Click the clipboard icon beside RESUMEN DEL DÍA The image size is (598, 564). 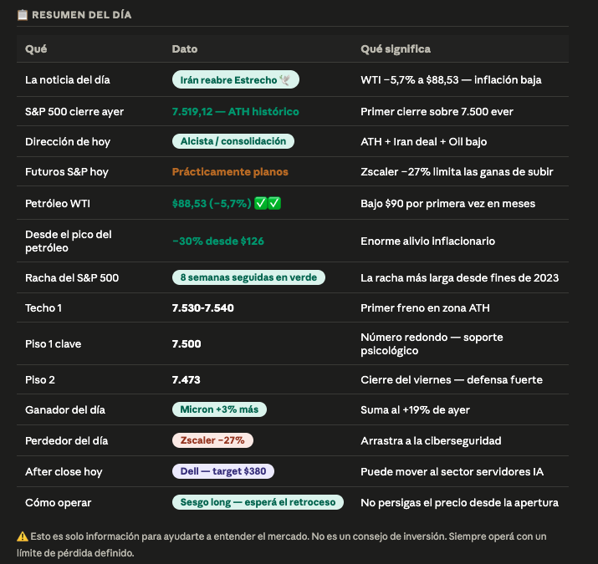(23, 15)
